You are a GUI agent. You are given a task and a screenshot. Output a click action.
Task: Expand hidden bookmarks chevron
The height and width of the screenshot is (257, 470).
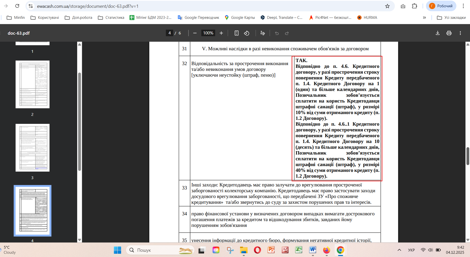pyautogui.click(x=424, y=18)
